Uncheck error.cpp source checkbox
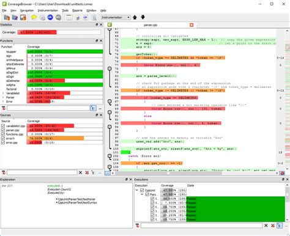Screen dimensions: 290x236 tap(3, 142)
